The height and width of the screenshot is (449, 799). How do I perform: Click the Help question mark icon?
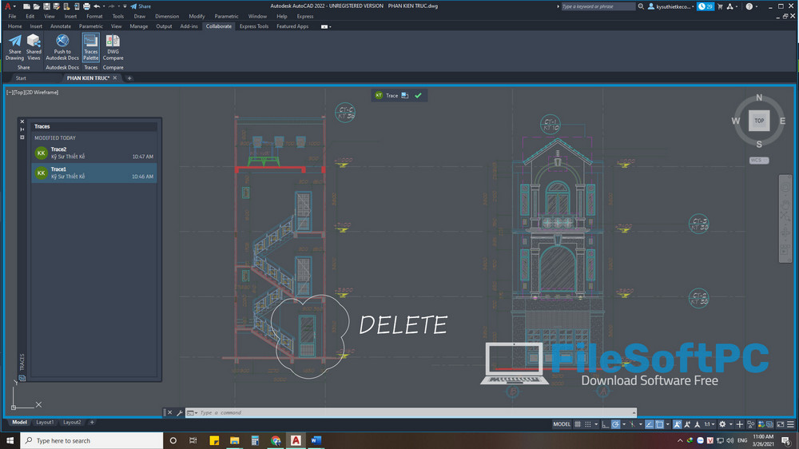pyautogui.click(x=749, y=6)
